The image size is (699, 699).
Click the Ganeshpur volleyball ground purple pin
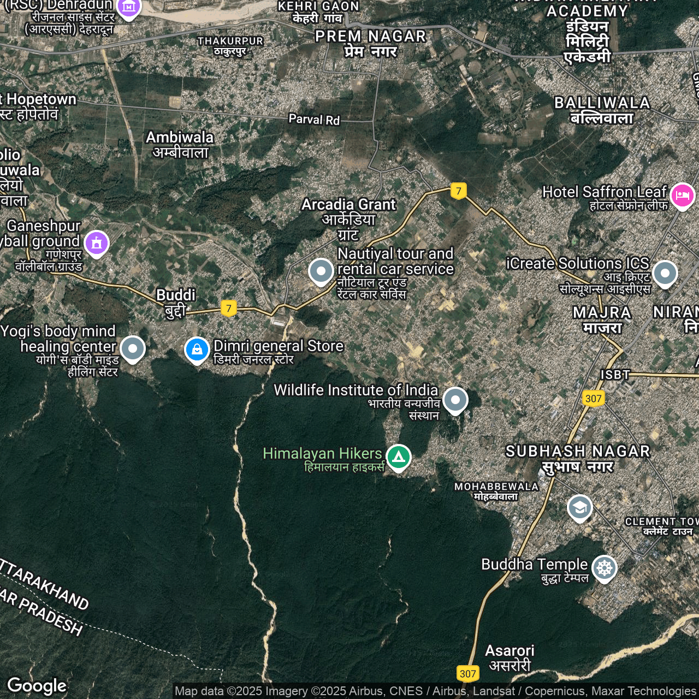tap(97, 243)
